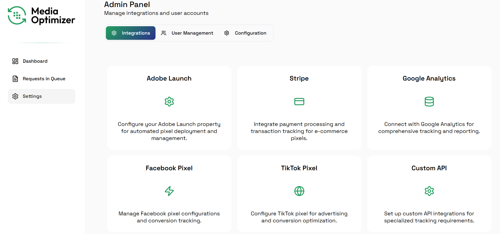Click the Dashboard grid icon in sidebar
The width and height of the screenshot is (500, 234).
click(15, 61)
